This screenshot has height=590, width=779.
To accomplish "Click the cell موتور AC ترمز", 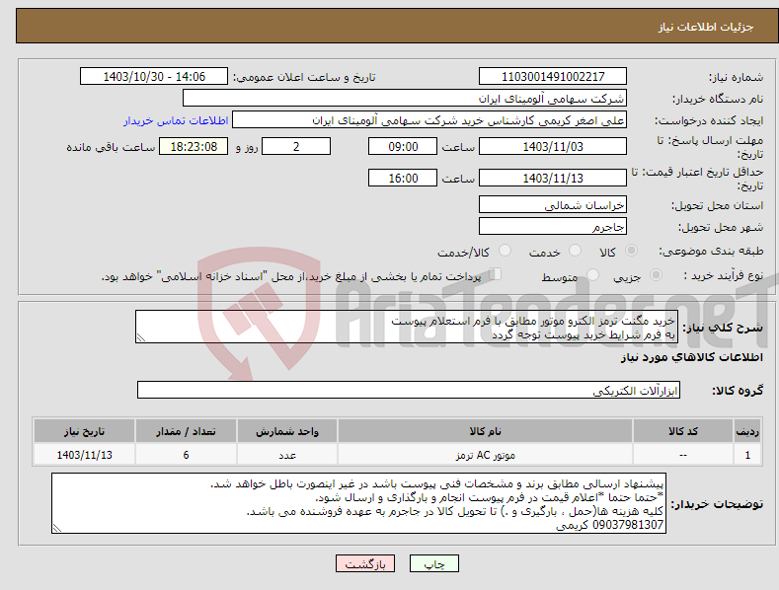I will 485,455.
